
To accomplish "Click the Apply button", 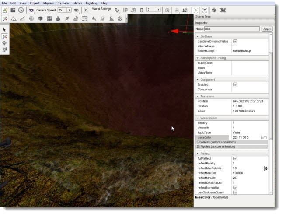I will point(267,29).
